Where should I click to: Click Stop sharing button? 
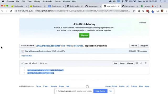100,91
